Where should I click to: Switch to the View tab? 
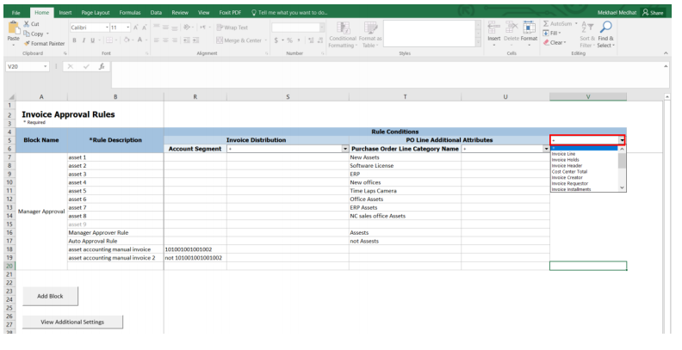(203, 13)
